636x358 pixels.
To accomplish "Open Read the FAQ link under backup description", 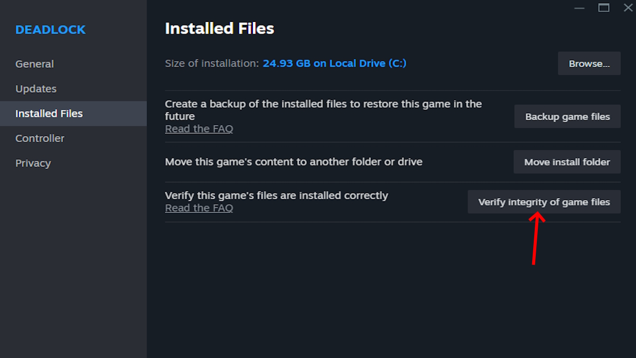I will point(199,129).
